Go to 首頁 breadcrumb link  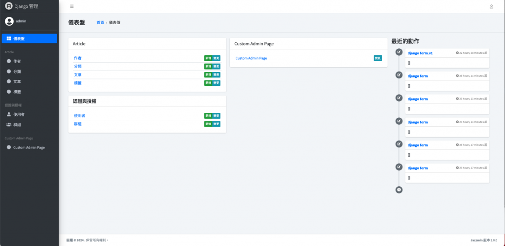tap(101, 23)
